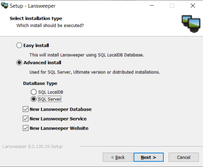203x167 pixels.
Task: Click the Lansweeper 8.0.130.19 Setup version text
Action: [32, 146]
